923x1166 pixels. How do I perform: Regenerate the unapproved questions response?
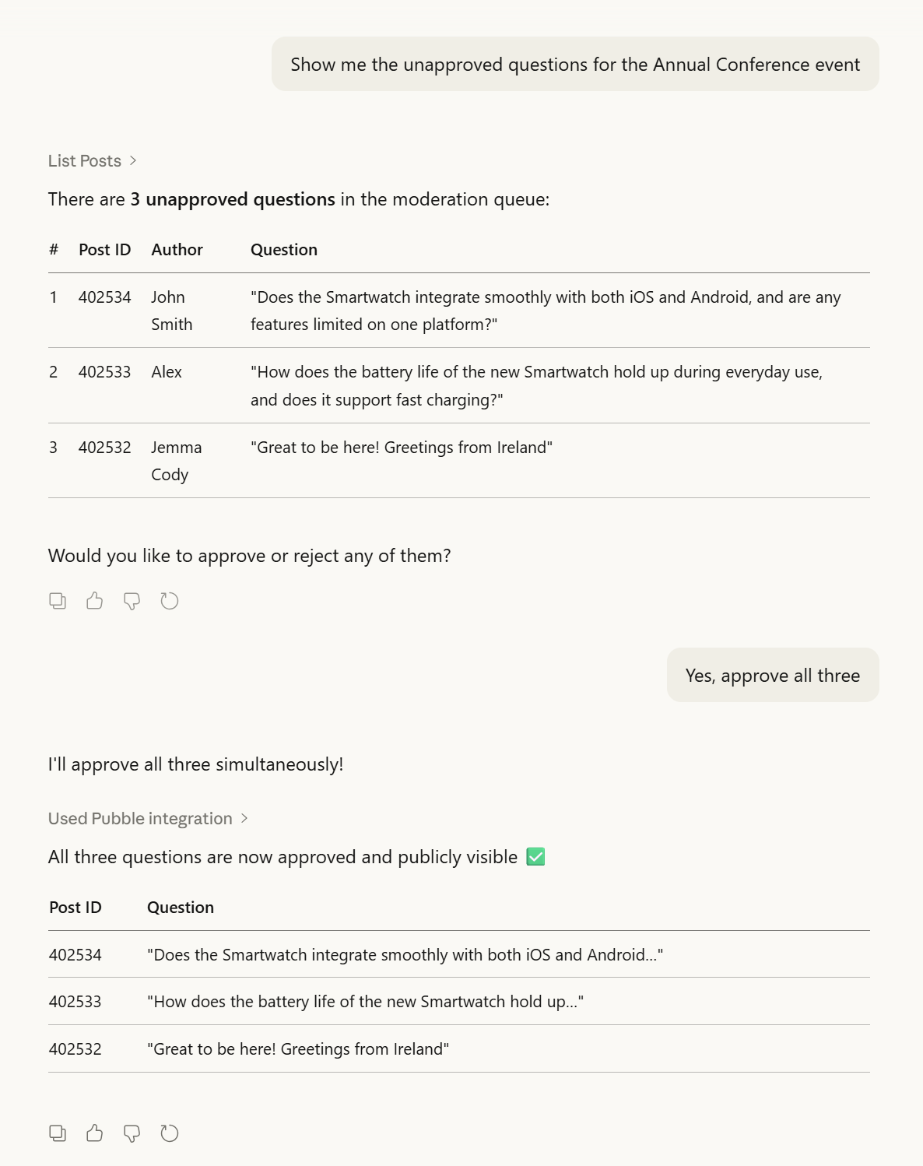click(x=170, y=601)
